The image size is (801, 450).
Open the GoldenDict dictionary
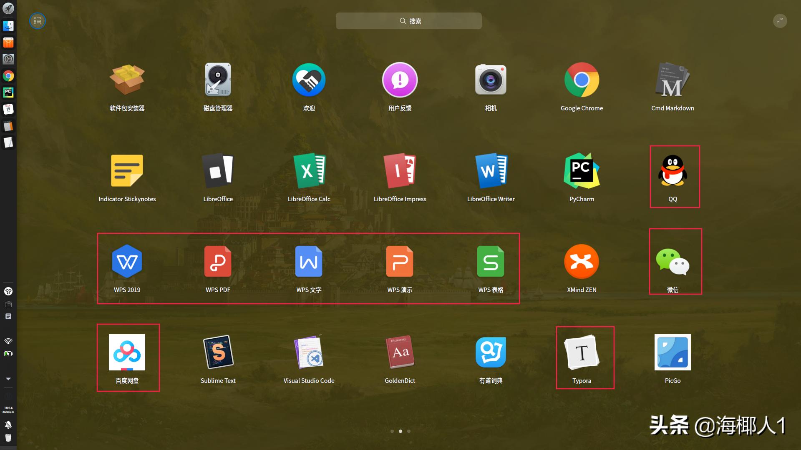pyautogui.click(x=400, y=352)
